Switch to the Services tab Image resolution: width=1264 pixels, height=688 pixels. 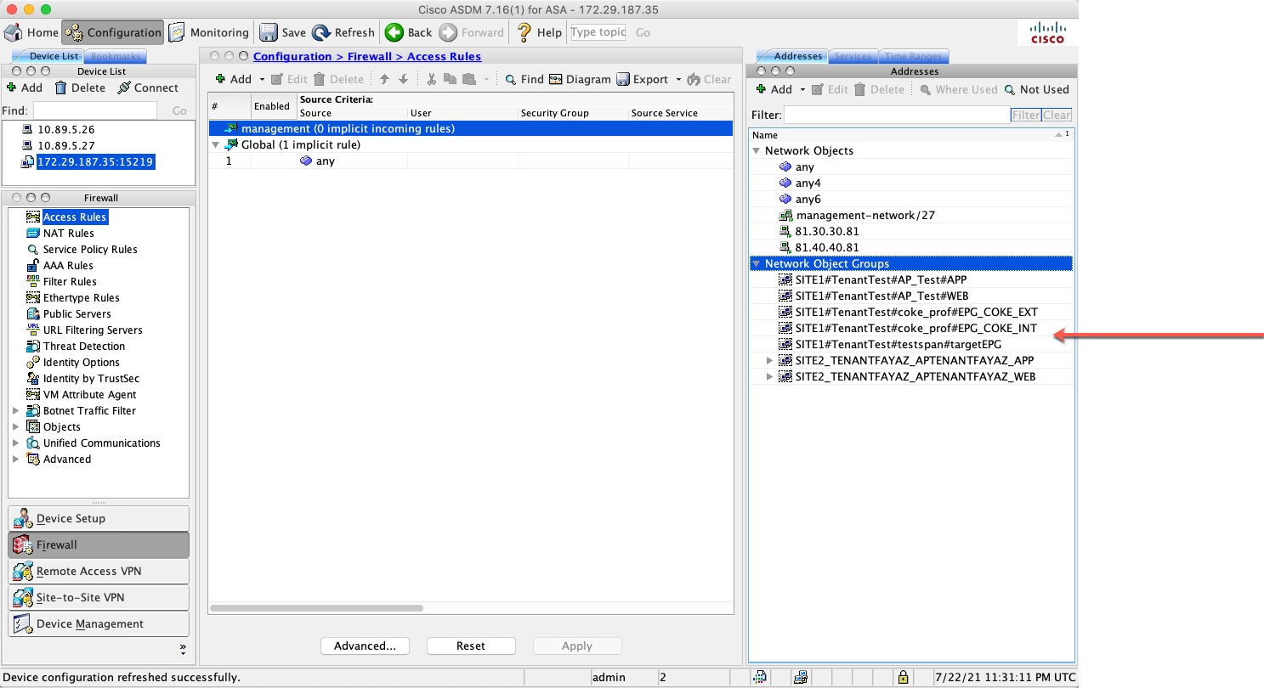tap(853, 56)
